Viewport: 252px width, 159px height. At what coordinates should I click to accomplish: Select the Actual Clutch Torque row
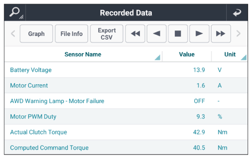126,132
